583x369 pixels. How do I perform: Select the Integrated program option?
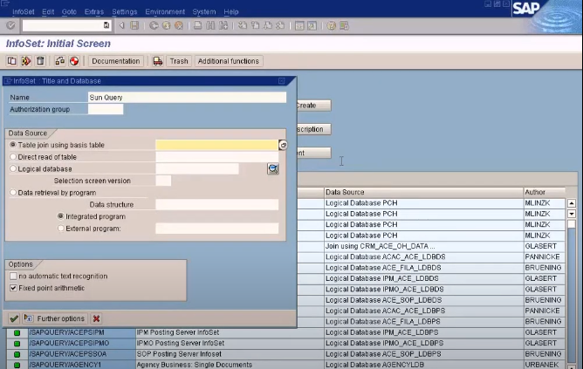click(60, 215)
